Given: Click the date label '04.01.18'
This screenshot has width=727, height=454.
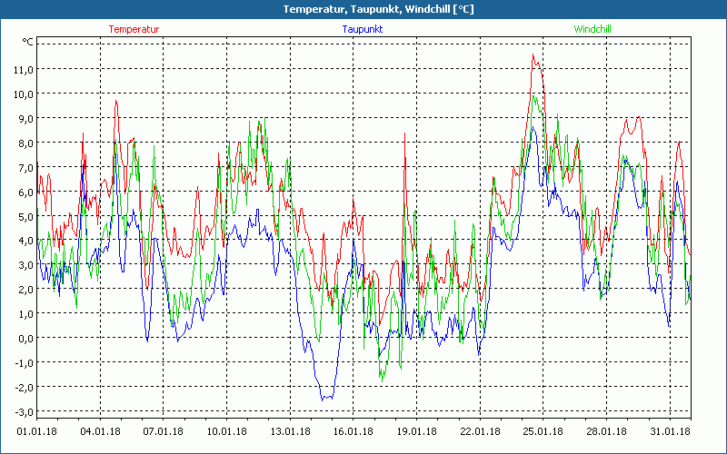Looking at the screenshot, I should point(100,431).
